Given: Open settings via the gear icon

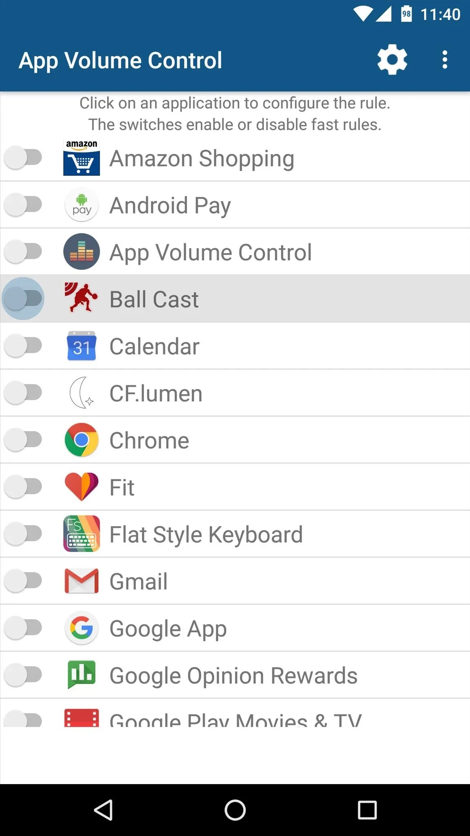Looking at the screenshot, I should pos(392,60).
